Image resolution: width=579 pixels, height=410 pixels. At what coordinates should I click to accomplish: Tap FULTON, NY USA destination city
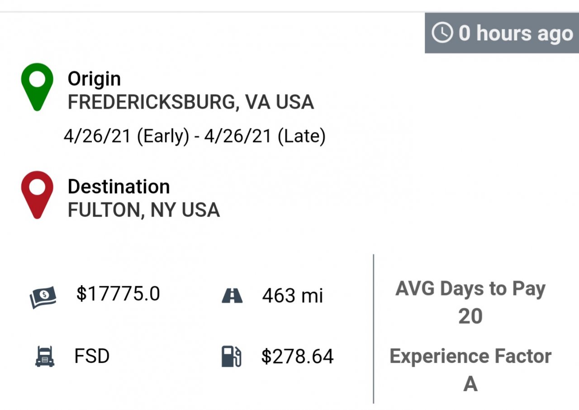[x=143, y=210]
